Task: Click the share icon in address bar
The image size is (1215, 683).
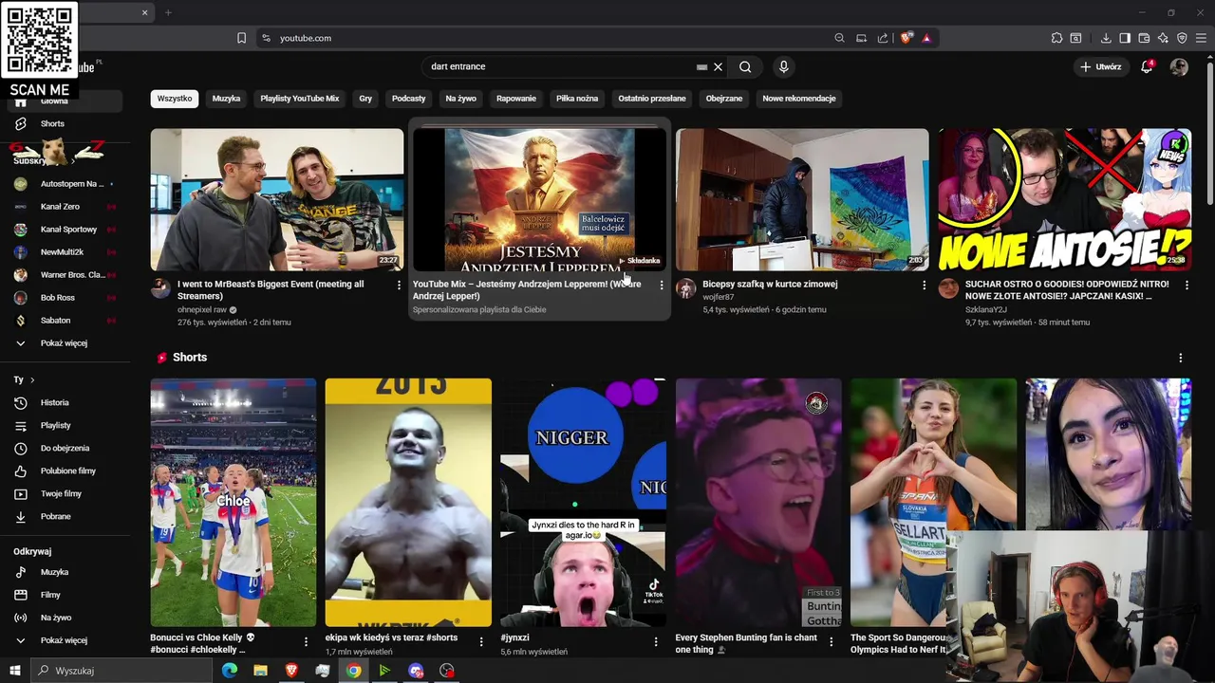Action: [883, 38]
